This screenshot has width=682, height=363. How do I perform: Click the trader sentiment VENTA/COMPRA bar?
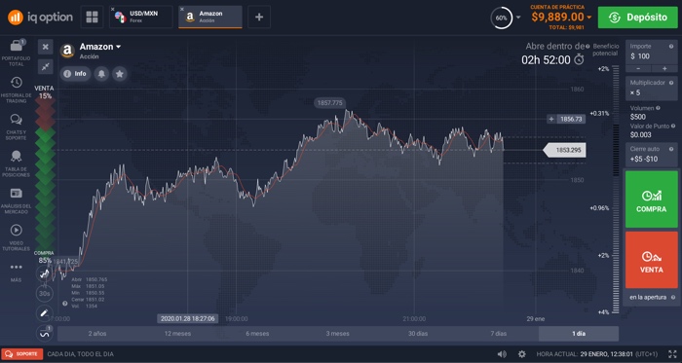(x=45, y=174)
